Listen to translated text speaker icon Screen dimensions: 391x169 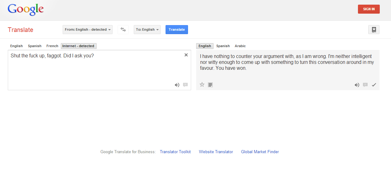pyautogui.click(x=357, y=85)
